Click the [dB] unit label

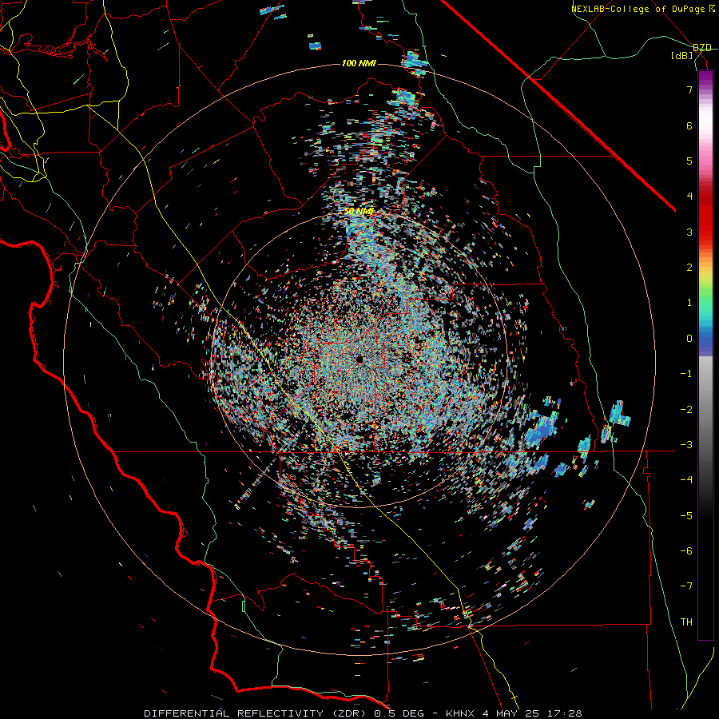(x=682, y=55)
